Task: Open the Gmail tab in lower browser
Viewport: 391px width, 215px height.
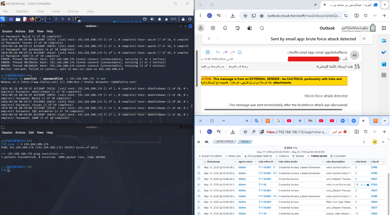Action: [310, 121]
